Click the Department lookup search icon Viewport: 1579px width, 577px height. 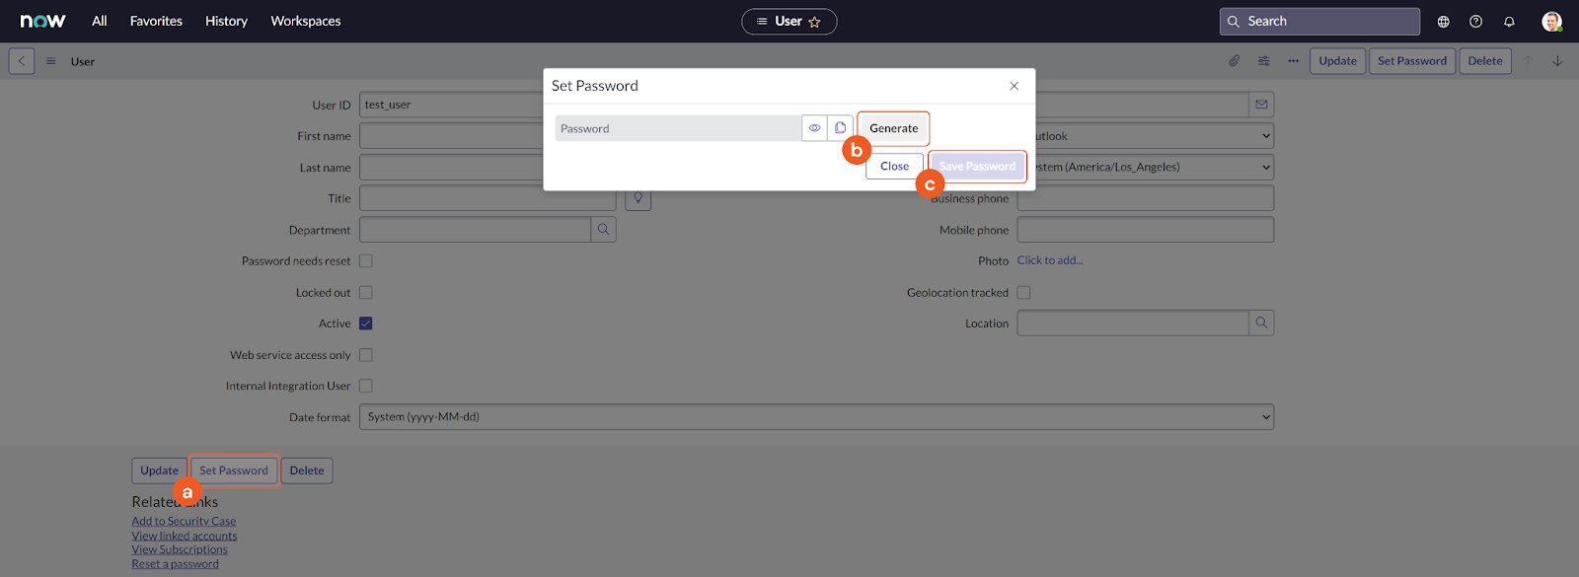coord(603,230)
